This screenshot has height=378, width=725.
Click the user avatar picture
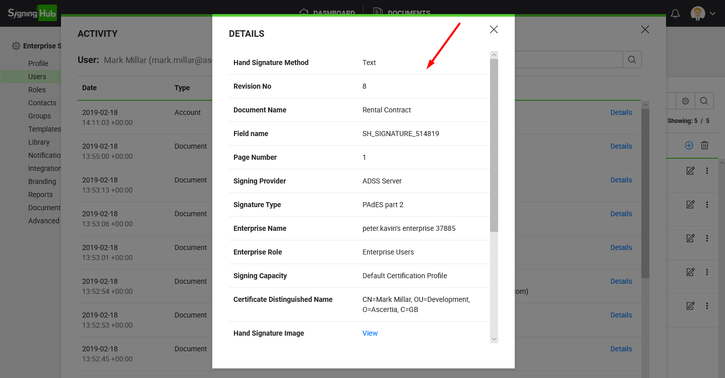(697, 14)
